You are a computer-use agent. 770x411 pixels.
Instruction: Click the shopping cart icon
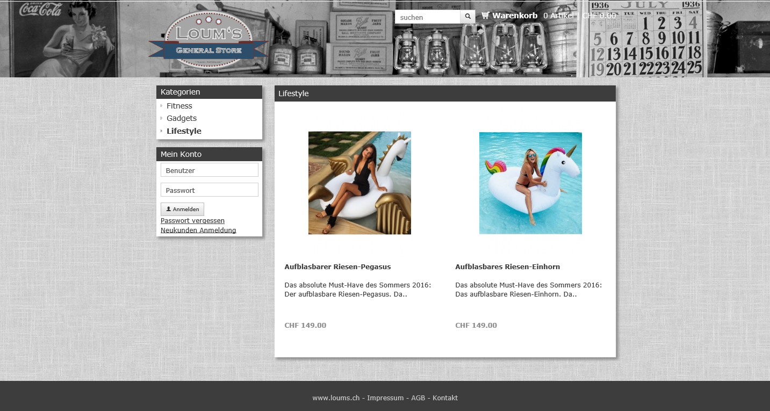tap(485, 16)
